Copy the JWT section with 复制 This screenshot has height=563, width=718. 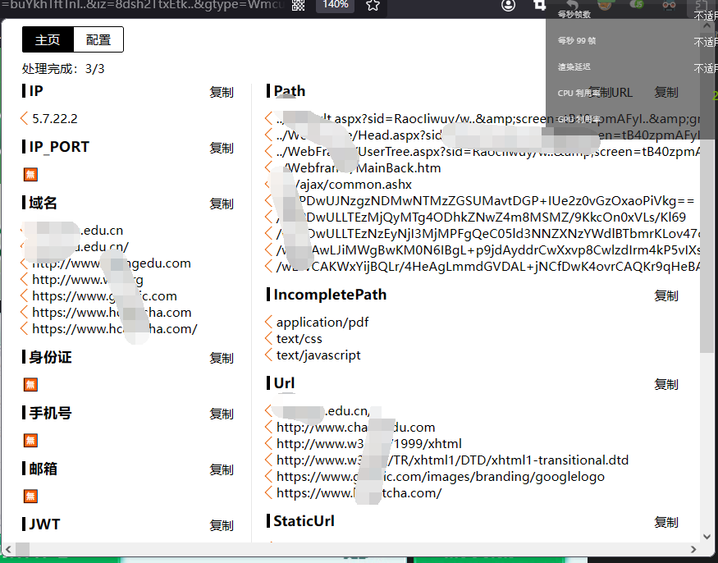pyautogui.click(x=222, y=526)
